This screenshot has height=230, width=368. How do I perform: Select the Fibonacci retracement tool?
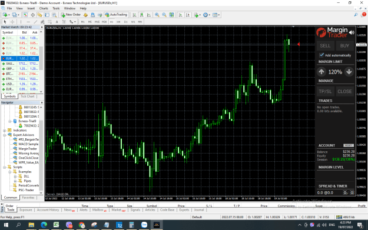click(50, 22)
